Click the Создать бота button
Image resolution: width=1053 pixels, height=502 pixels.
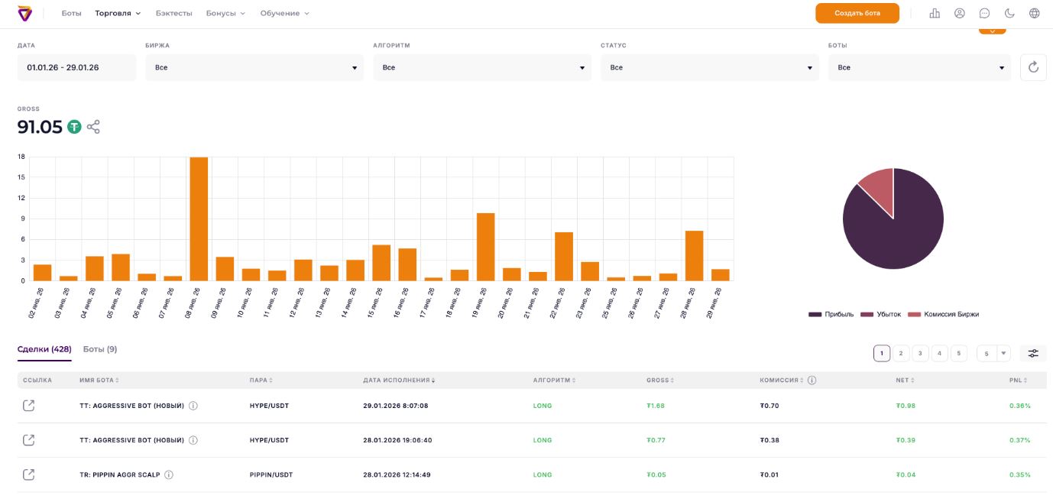click(x=857, y=13)
